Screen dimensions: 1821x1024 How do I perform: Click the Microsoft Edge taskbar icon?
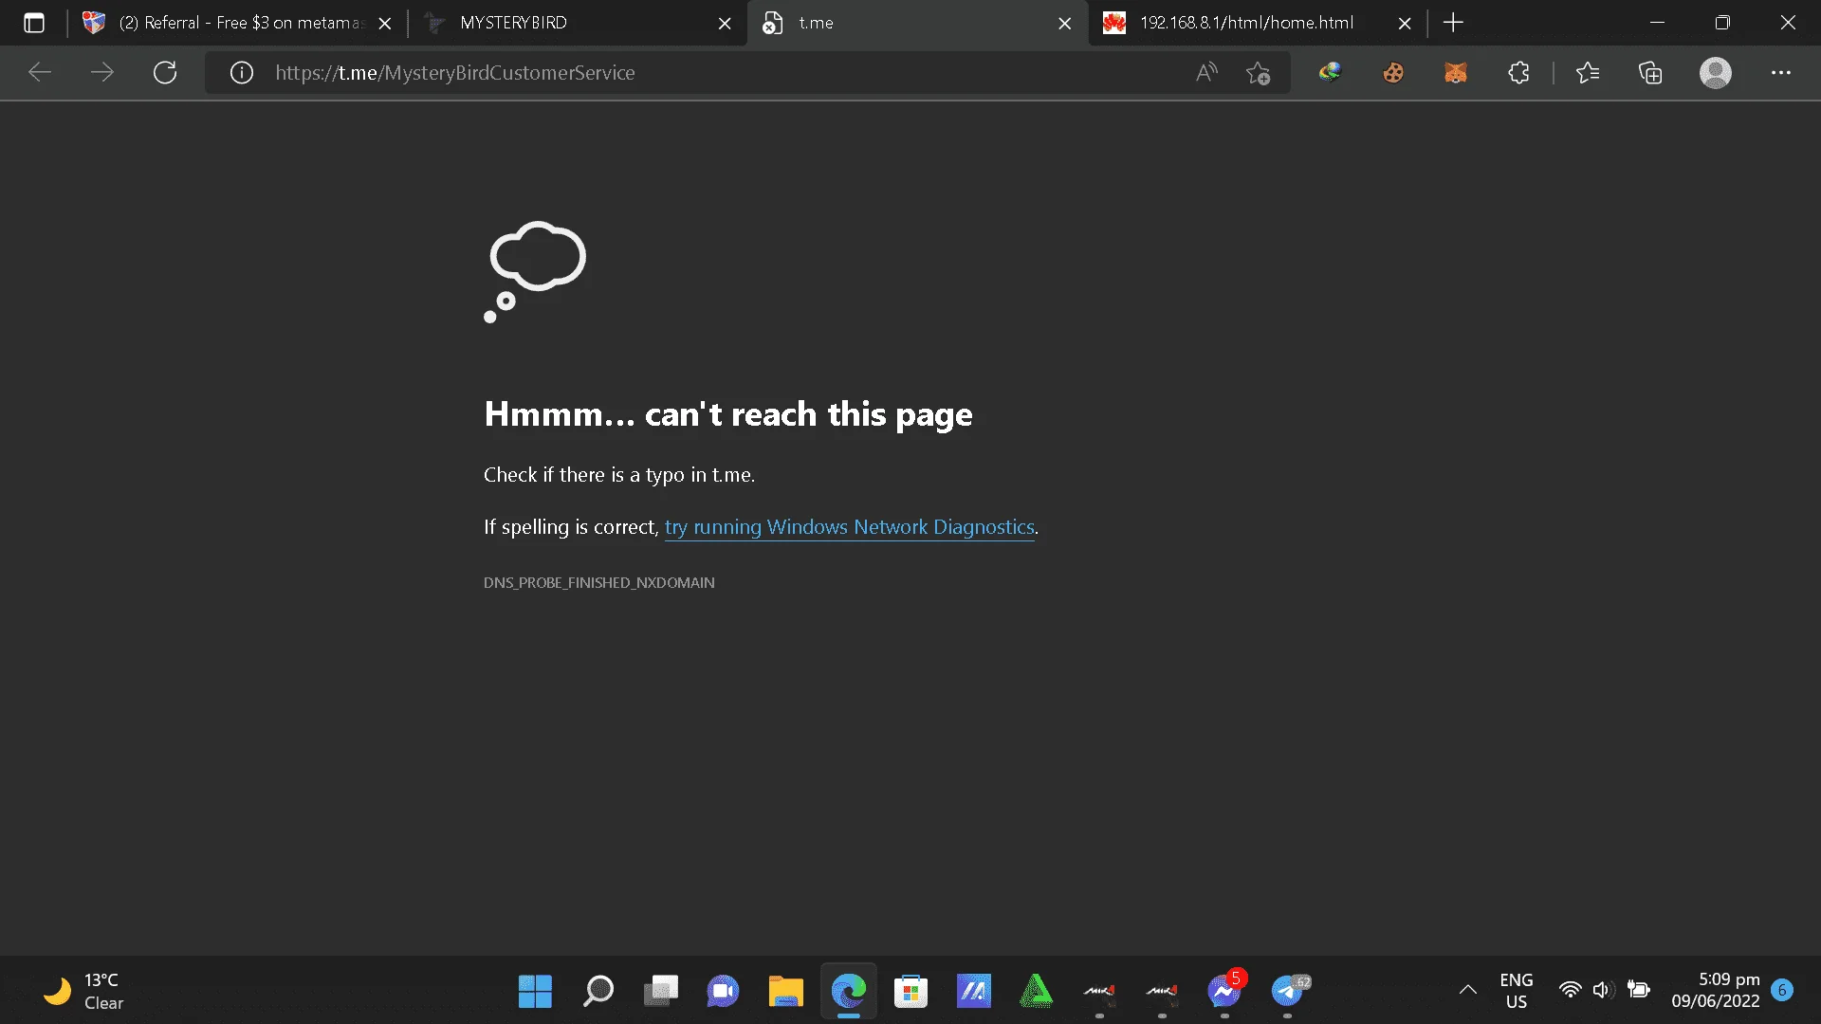[848, 992]
